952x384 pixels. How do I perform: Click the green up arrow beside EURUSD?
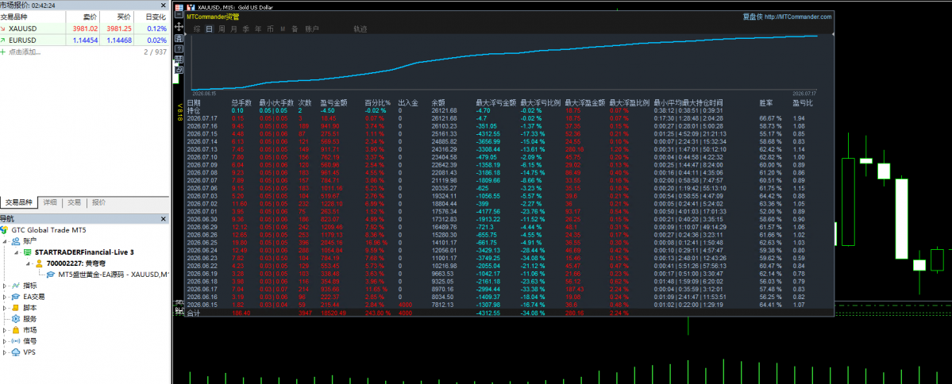pos(4,40)
